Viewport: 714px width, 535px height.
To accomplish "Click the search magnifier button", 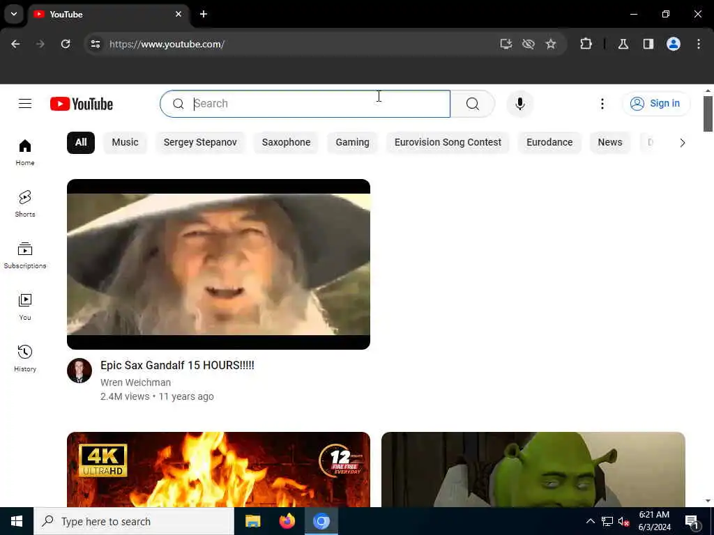I will pyautogui.click(x=473, y=104).
